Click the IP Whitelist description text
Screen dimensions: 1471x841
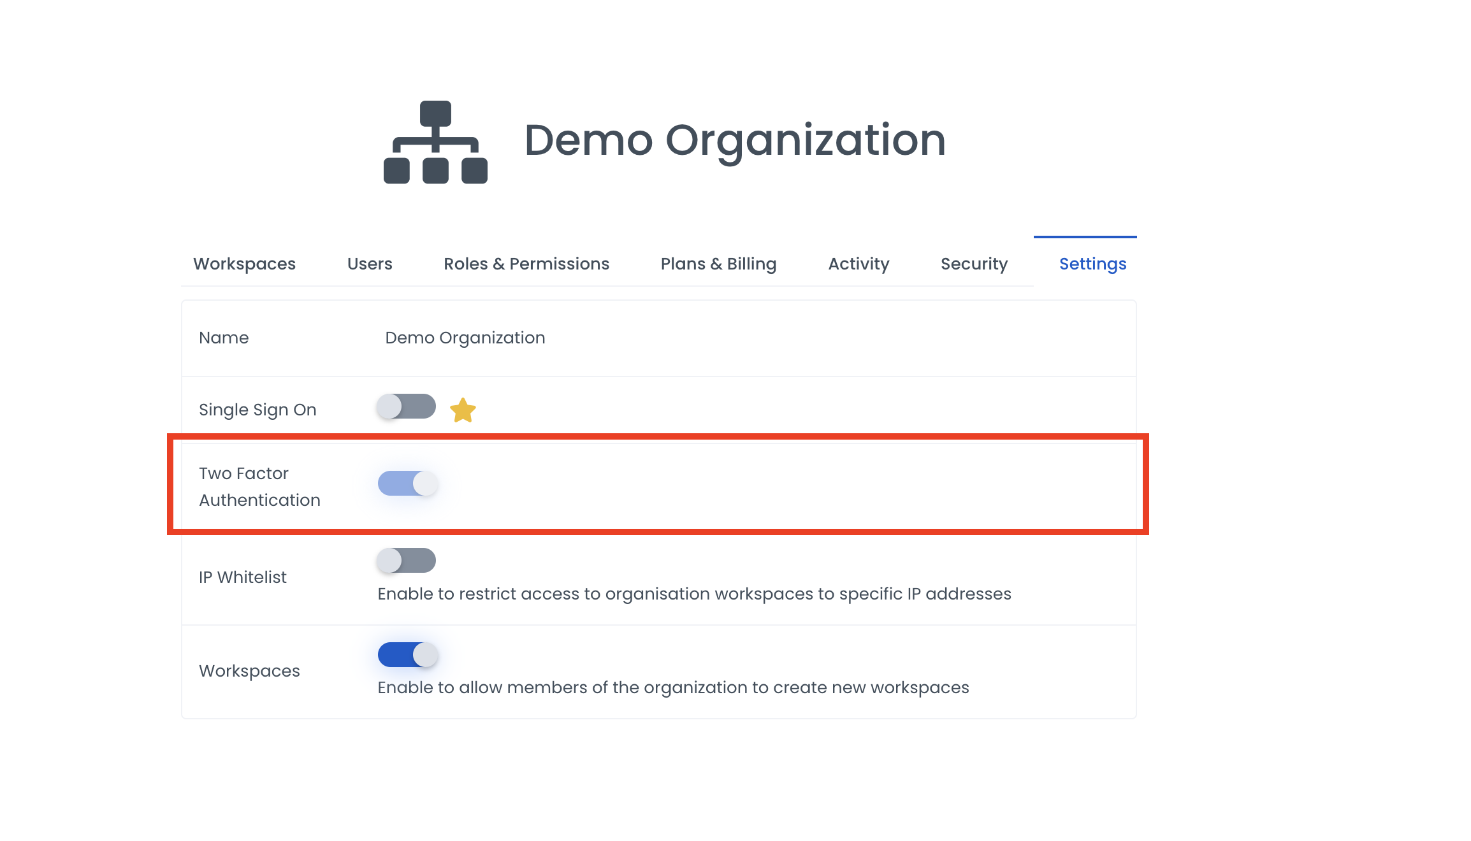point(694,594)
